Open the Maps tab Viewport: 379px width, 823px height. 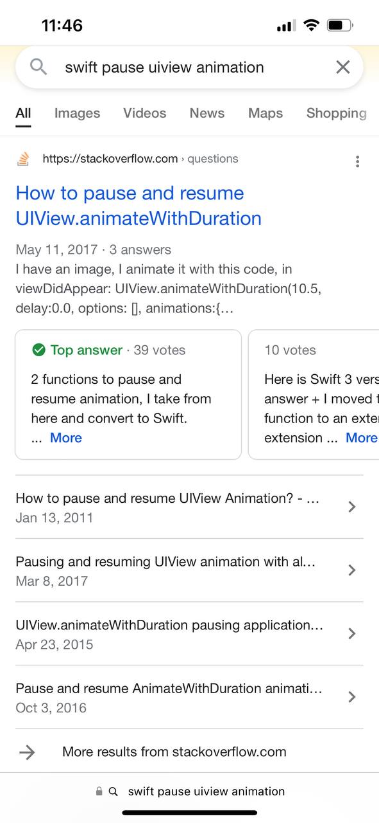point(265,113)
